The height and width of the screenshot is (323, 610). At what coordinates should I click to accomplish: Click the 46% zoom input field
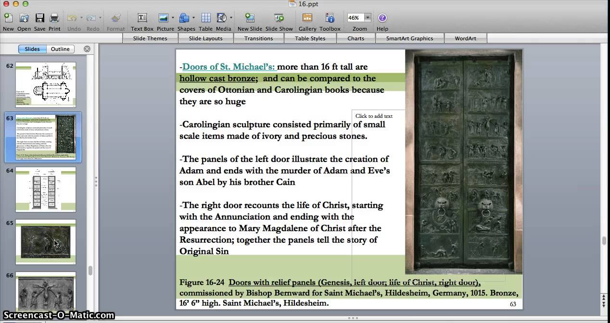tap(356, 18)
